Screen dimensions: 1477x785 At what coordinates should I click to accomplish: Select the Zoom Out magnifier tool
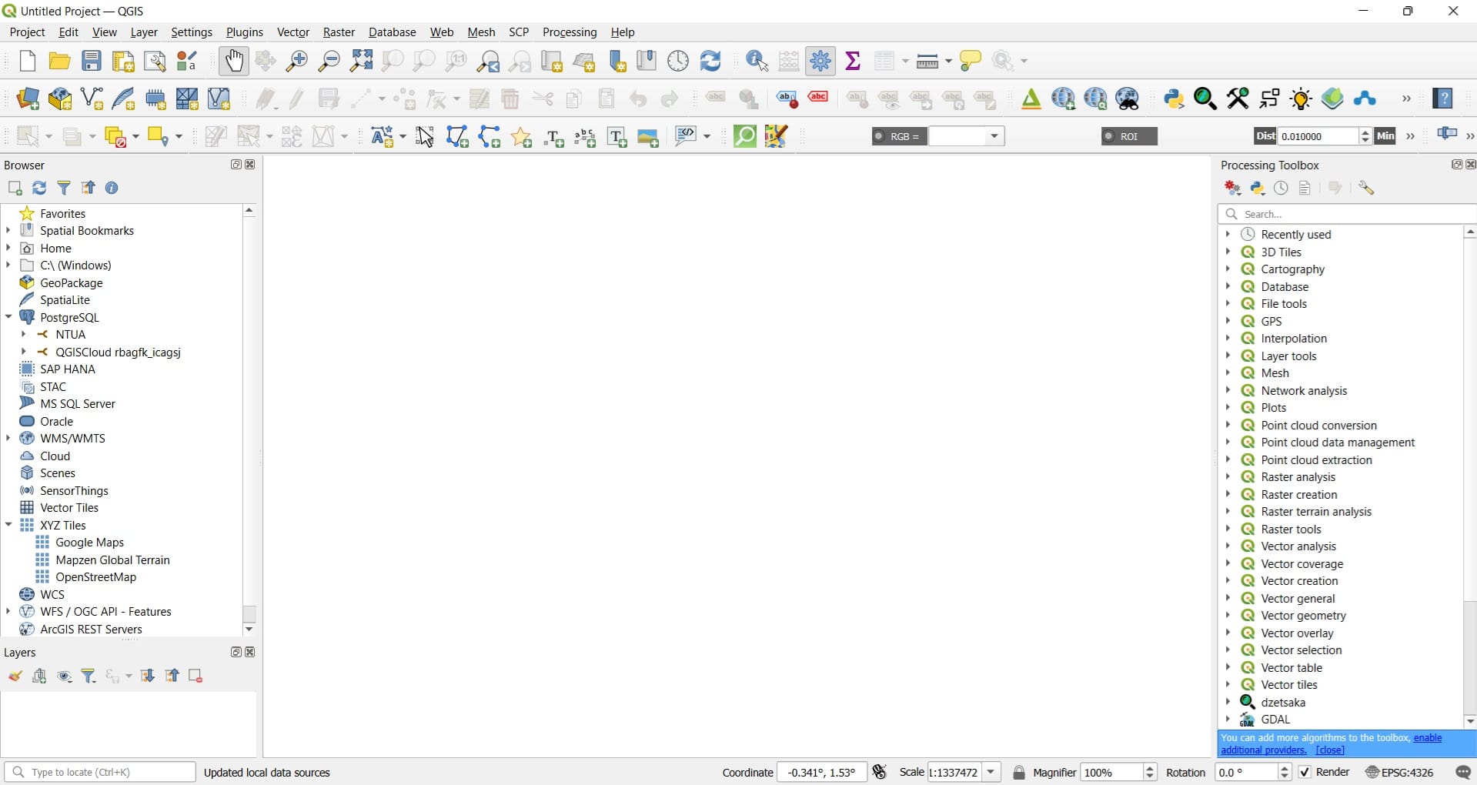(x=329, y=61)
